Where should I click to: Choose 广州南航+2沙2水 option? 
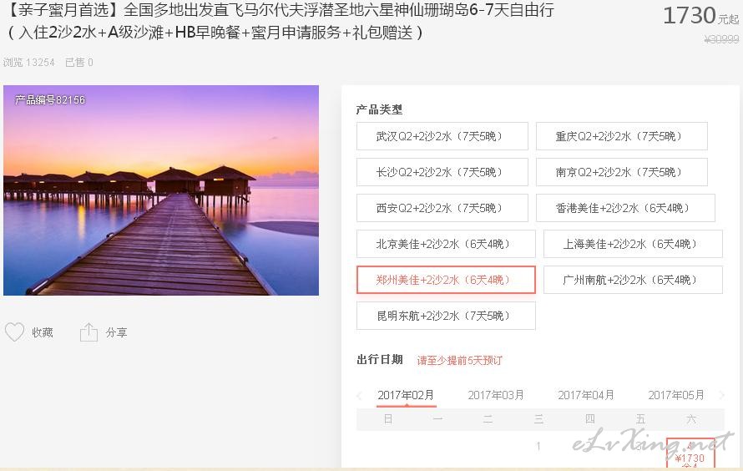pyautogui.click(x=633, y=280)
